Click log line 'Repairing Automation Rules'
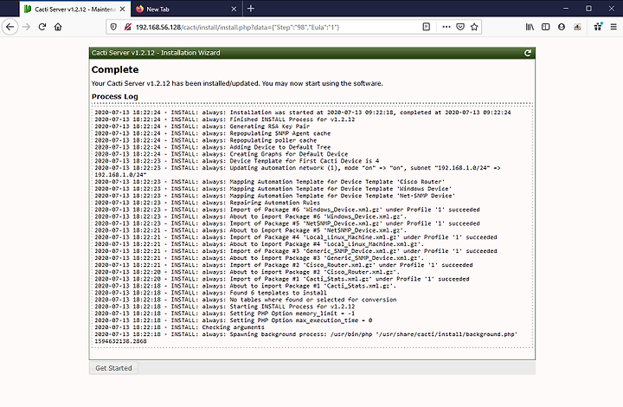The height and width of the screenshot is (407, 623). coord(208,203)
